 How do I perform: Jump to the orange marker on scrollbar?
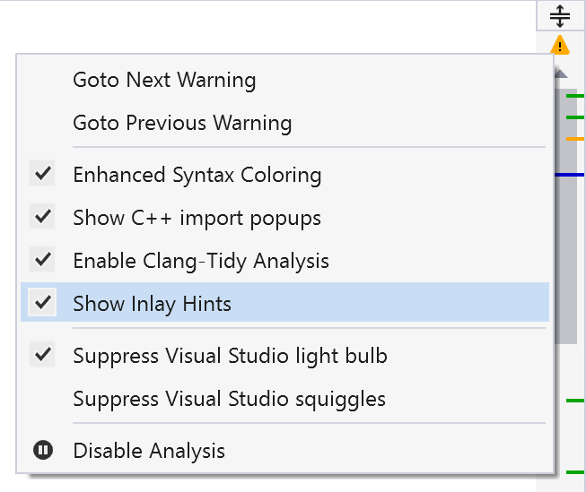[575, 139]
